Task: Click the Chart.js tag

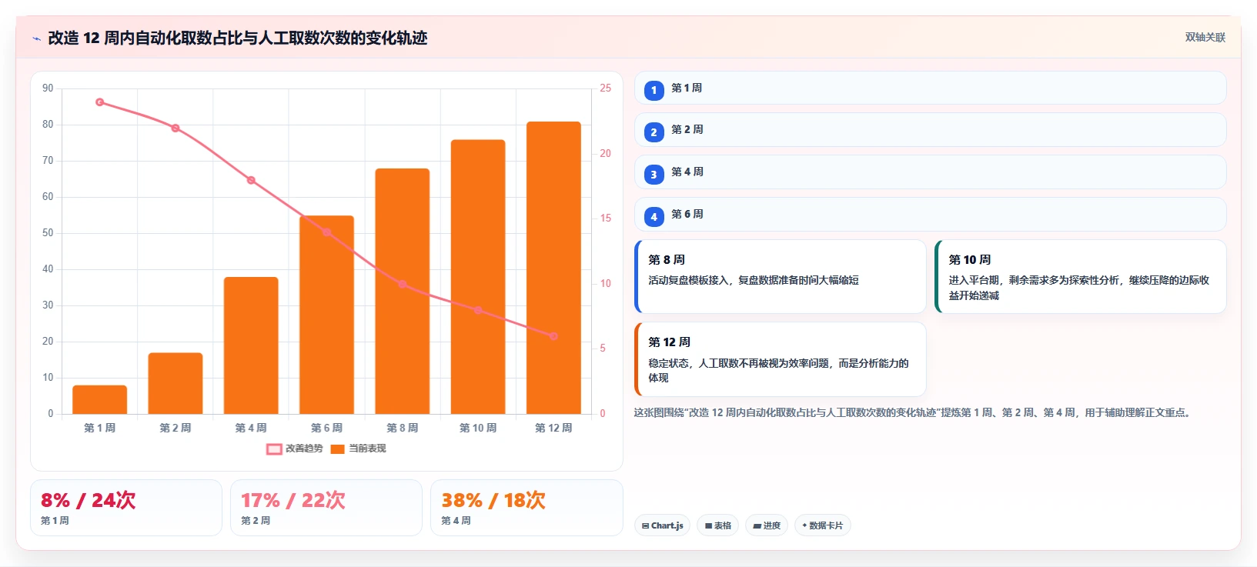Action: (x=662, y=525)
